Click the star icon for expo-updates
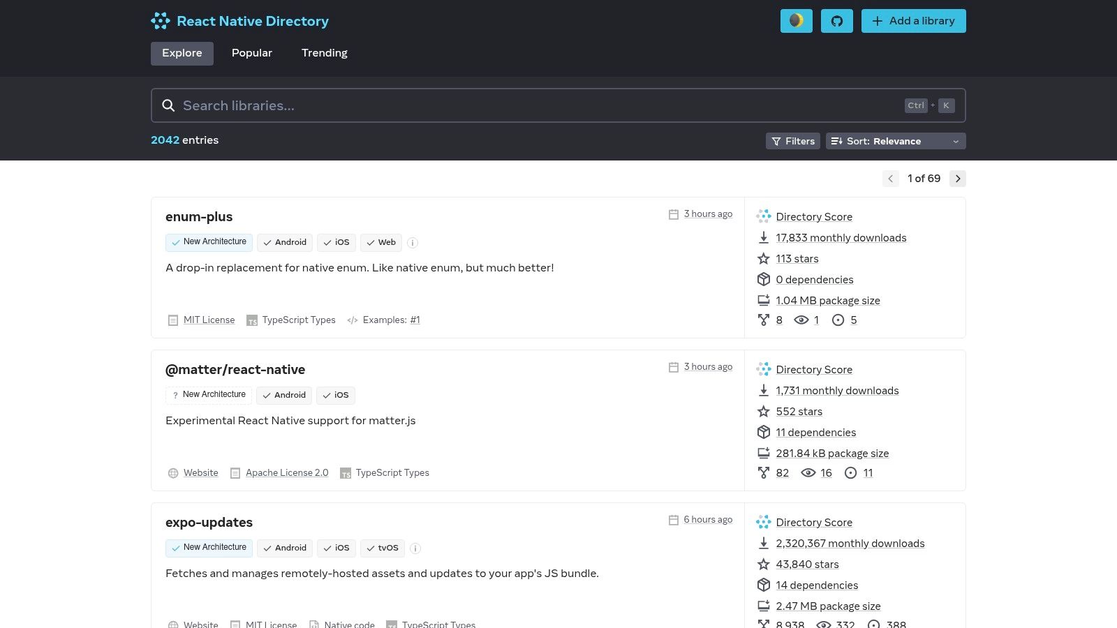The image size is (1117, 628). click(x=764, y=565)
